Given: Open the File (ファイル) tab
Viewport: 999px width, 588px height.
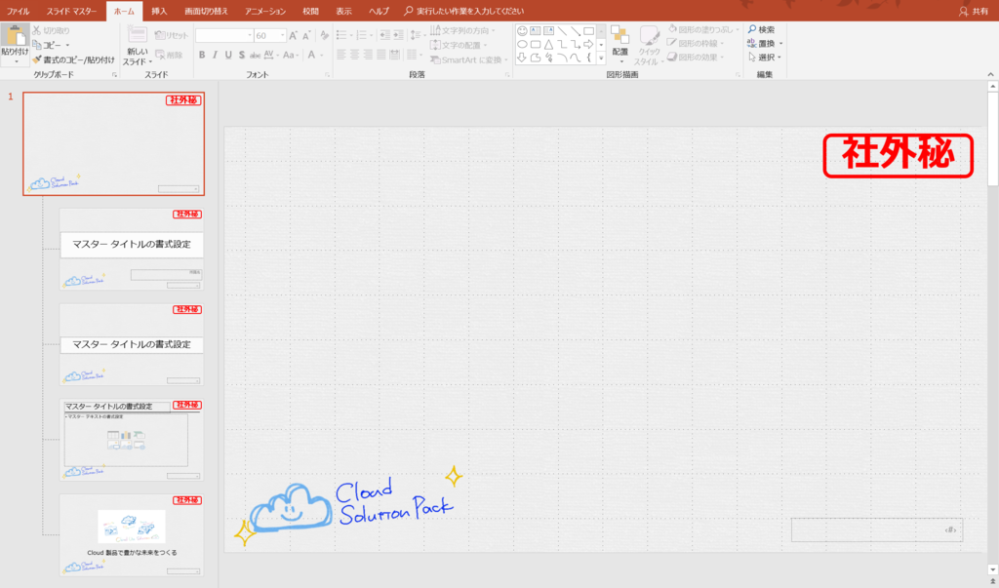Looking at the screenshot, I should (18, 11).
